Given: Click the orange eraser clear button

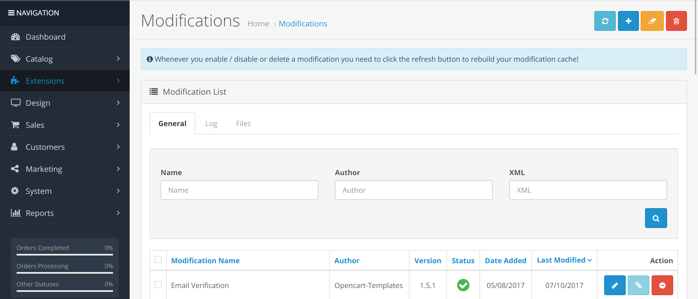Looking at the screenshot, I should (x=652, y=21).
